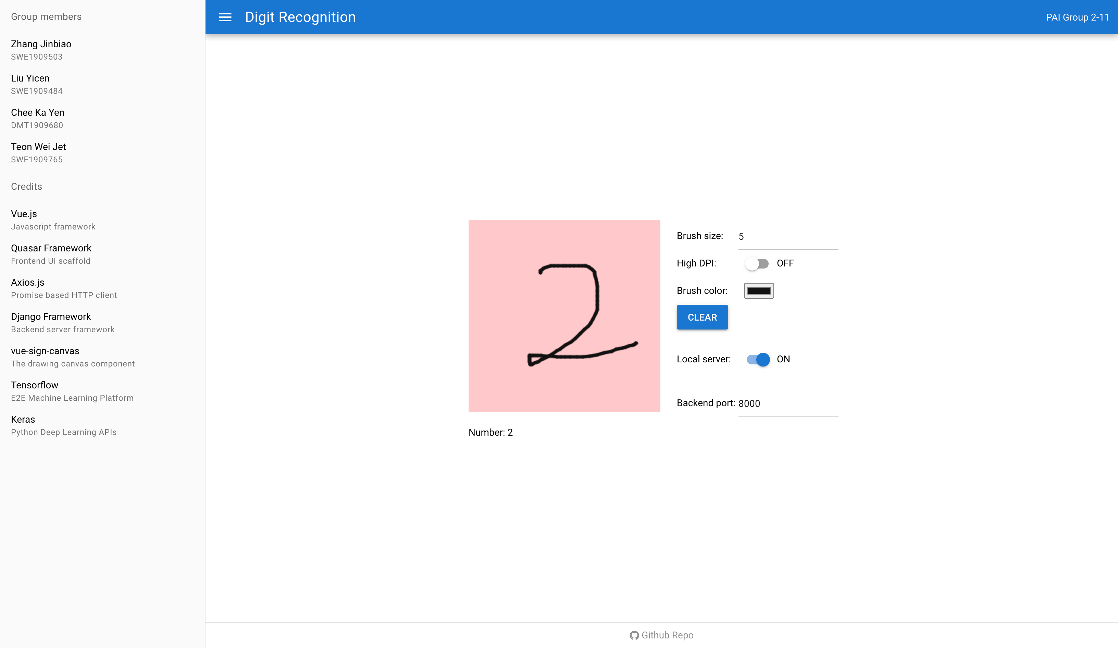Screen dimensions: 1118x648
Task: Click Chee Ka Yen member item
Action: pyautogui.click(x=38, y=118)
